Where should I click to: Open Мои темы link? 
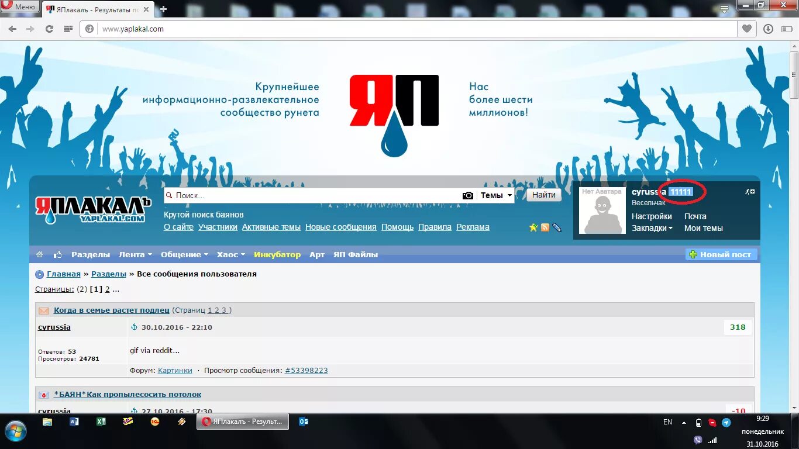tap(704, 228)
